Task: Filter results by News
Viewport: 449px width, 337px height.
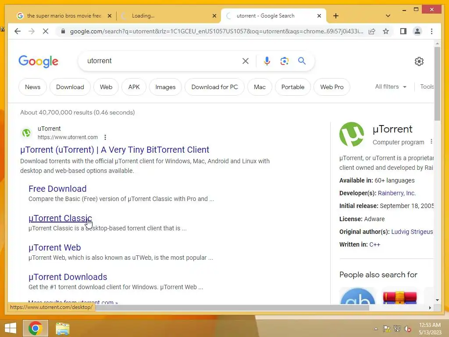Action: [32, 87]
